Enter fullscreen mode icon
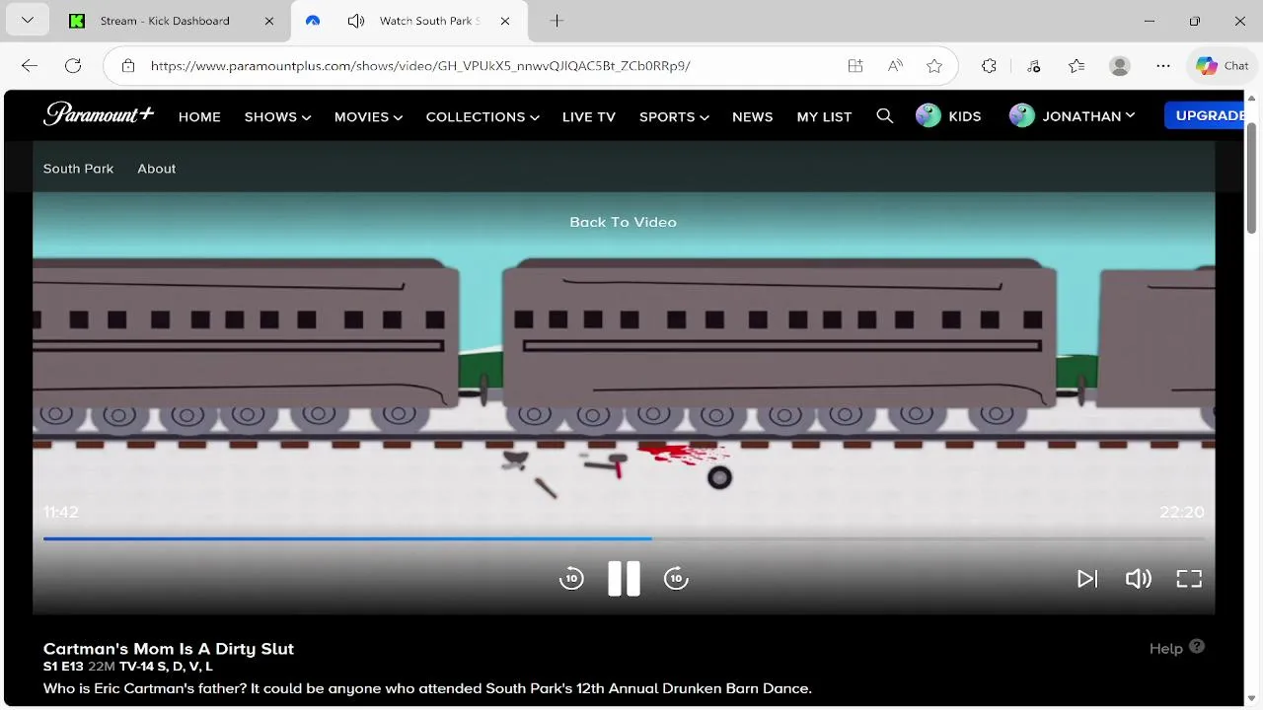Image resolution: width=1263 pixels, height=710 pixels. [1189, 579]
